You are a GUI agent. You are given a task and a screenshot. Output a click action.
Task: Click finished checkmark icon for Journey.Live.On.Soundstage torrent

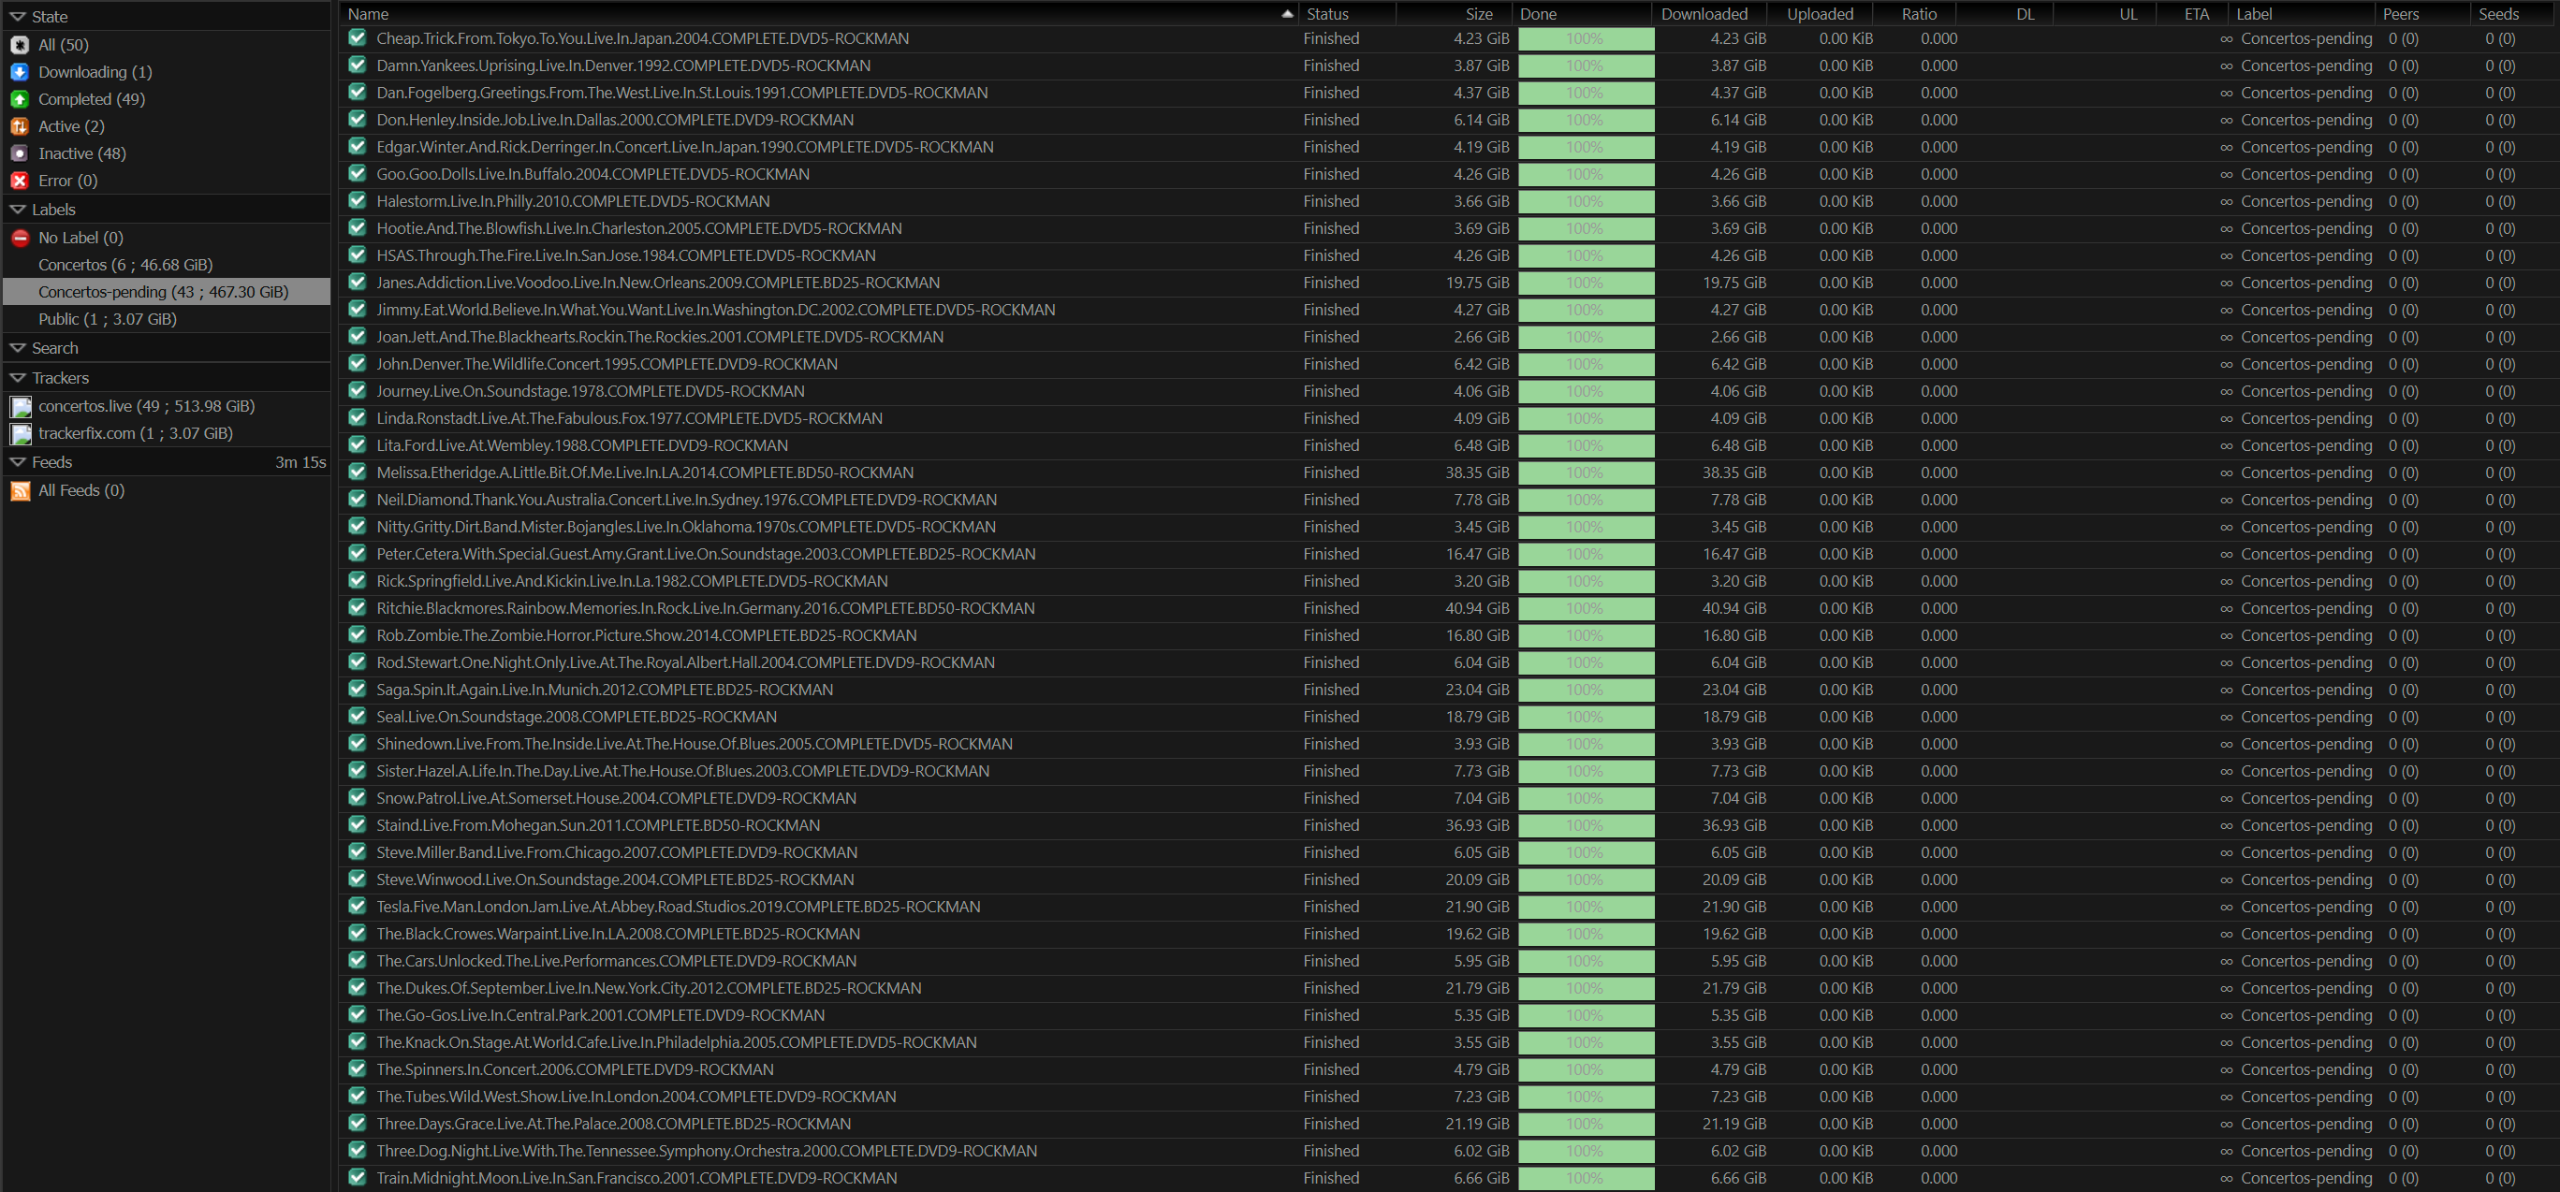357,390
